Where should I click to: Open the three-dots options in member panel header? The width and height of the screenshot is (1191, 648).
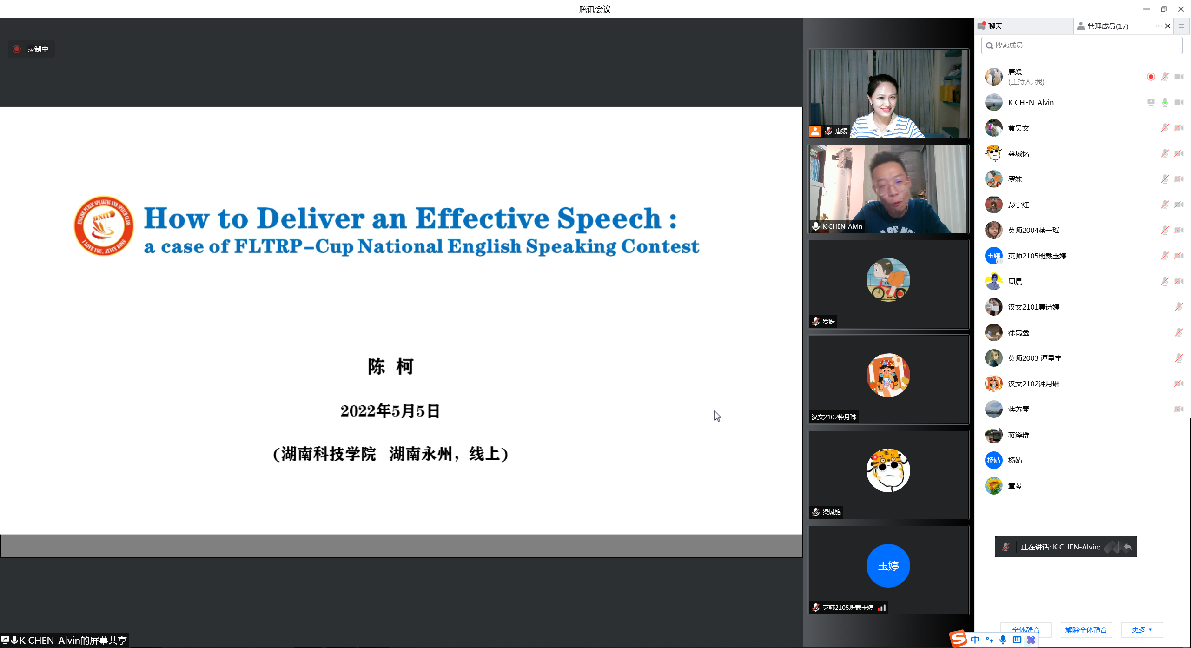(x=1158, y=26)
